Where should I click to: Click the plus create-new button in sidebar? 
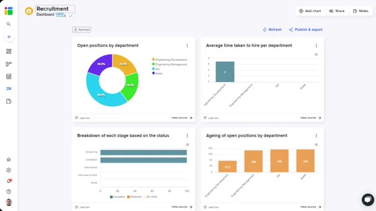9,37
